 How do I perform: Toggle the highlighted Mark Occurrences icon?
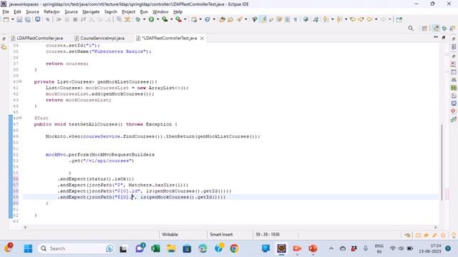(263, 19)
